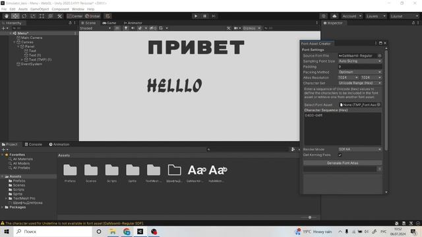422x237 pixels.
Task: Open the Component menu
Action: (60, 9)
